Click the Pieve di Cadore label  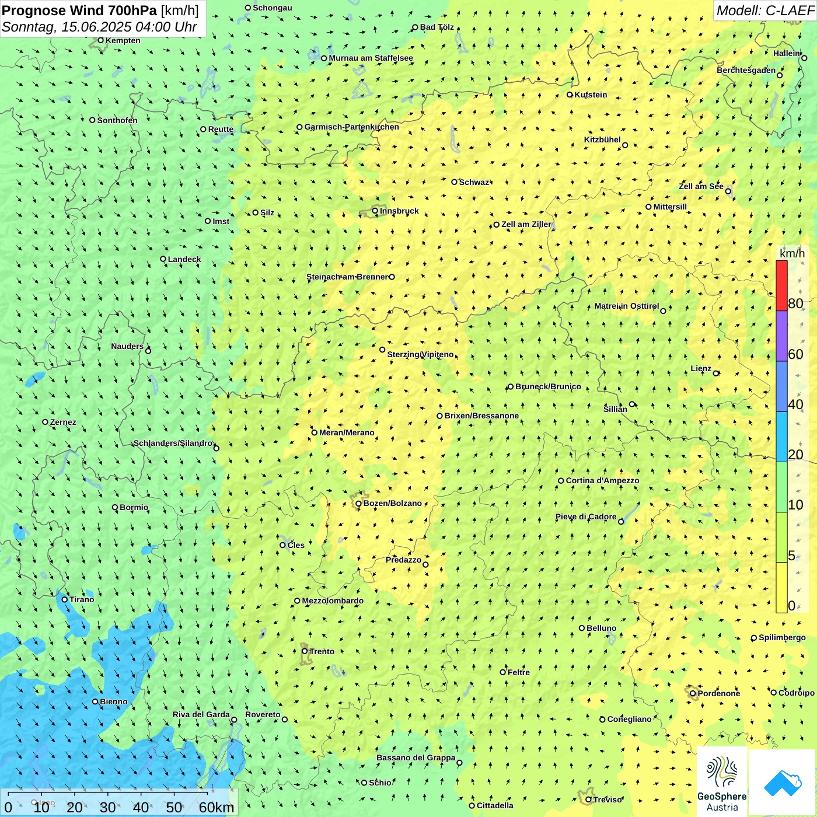(585, 516)
